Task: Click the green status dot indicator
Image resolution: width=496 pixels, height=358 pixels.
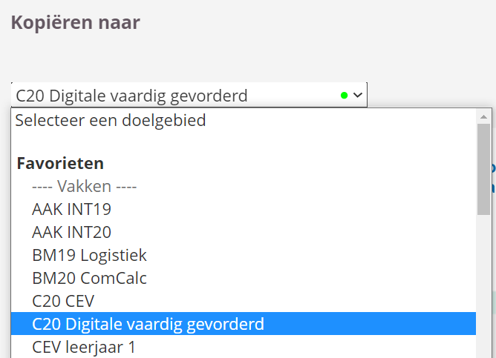Action: pyautogui.click(x=344, y=95)
